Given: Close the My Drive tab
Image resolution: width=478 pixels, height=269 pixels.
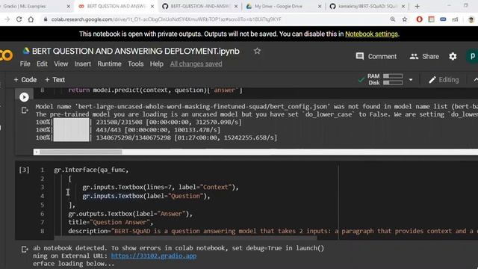Looking at the screenshot, I should tap(320, 6).
